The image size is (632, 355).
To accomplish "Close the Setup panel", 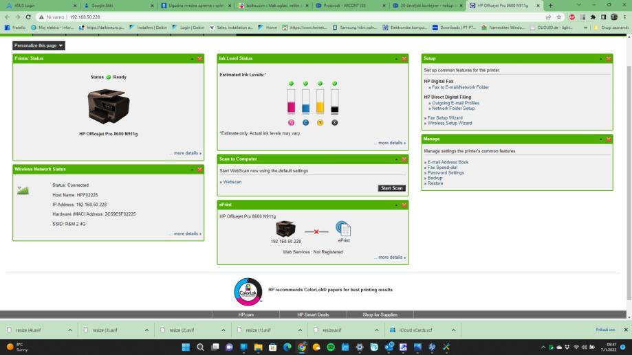I will [608, 59].
